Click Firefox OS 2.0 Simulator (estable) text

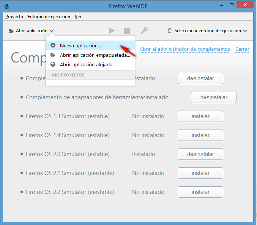pyautogui.click(x=68, y=154)
